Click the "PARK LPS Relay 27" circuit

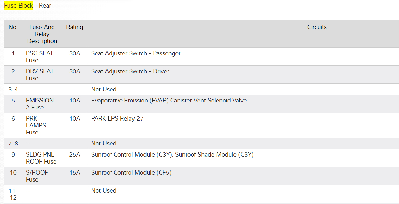(x=117, y=119)
